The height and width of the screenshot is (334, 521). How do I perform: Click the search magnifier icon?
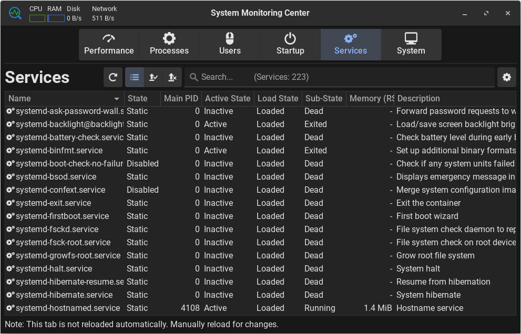pyautogui.click(x=193, y=77)
